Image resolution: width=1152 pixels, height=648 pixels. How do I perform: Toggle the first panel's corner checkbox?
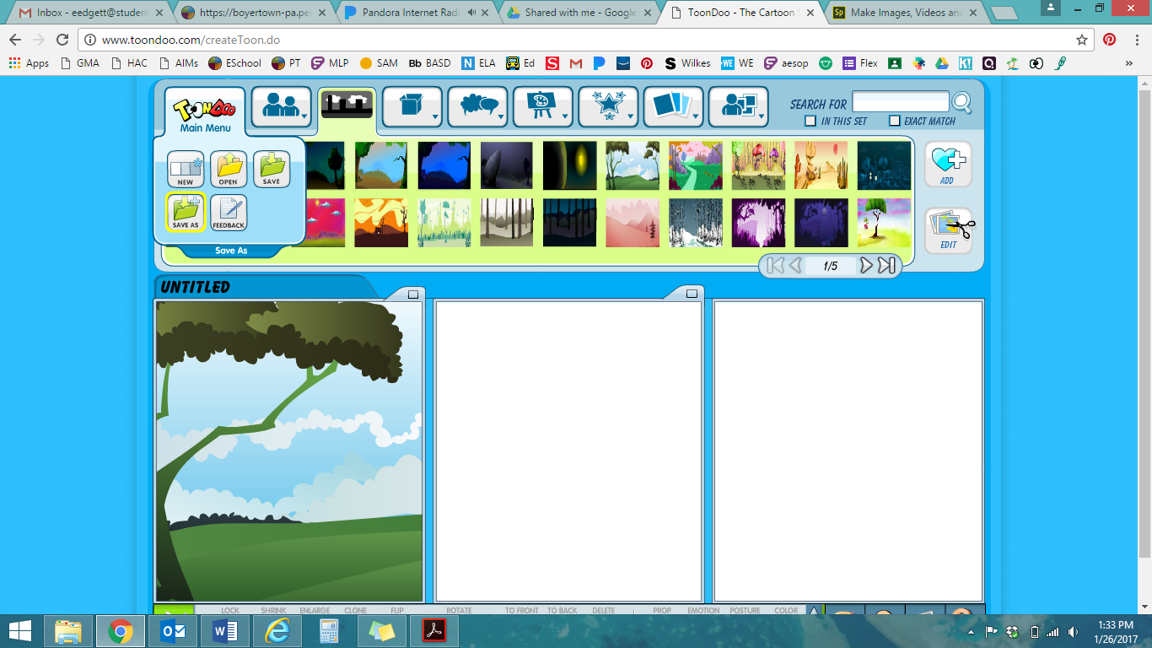(412, 294)
